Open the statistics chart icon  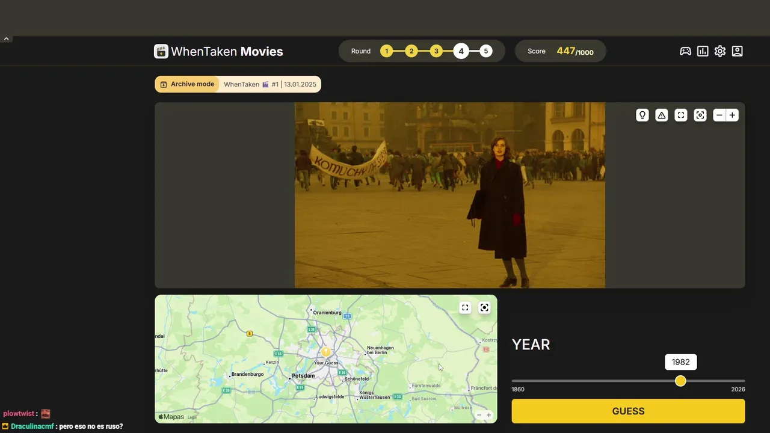(703, 51)
